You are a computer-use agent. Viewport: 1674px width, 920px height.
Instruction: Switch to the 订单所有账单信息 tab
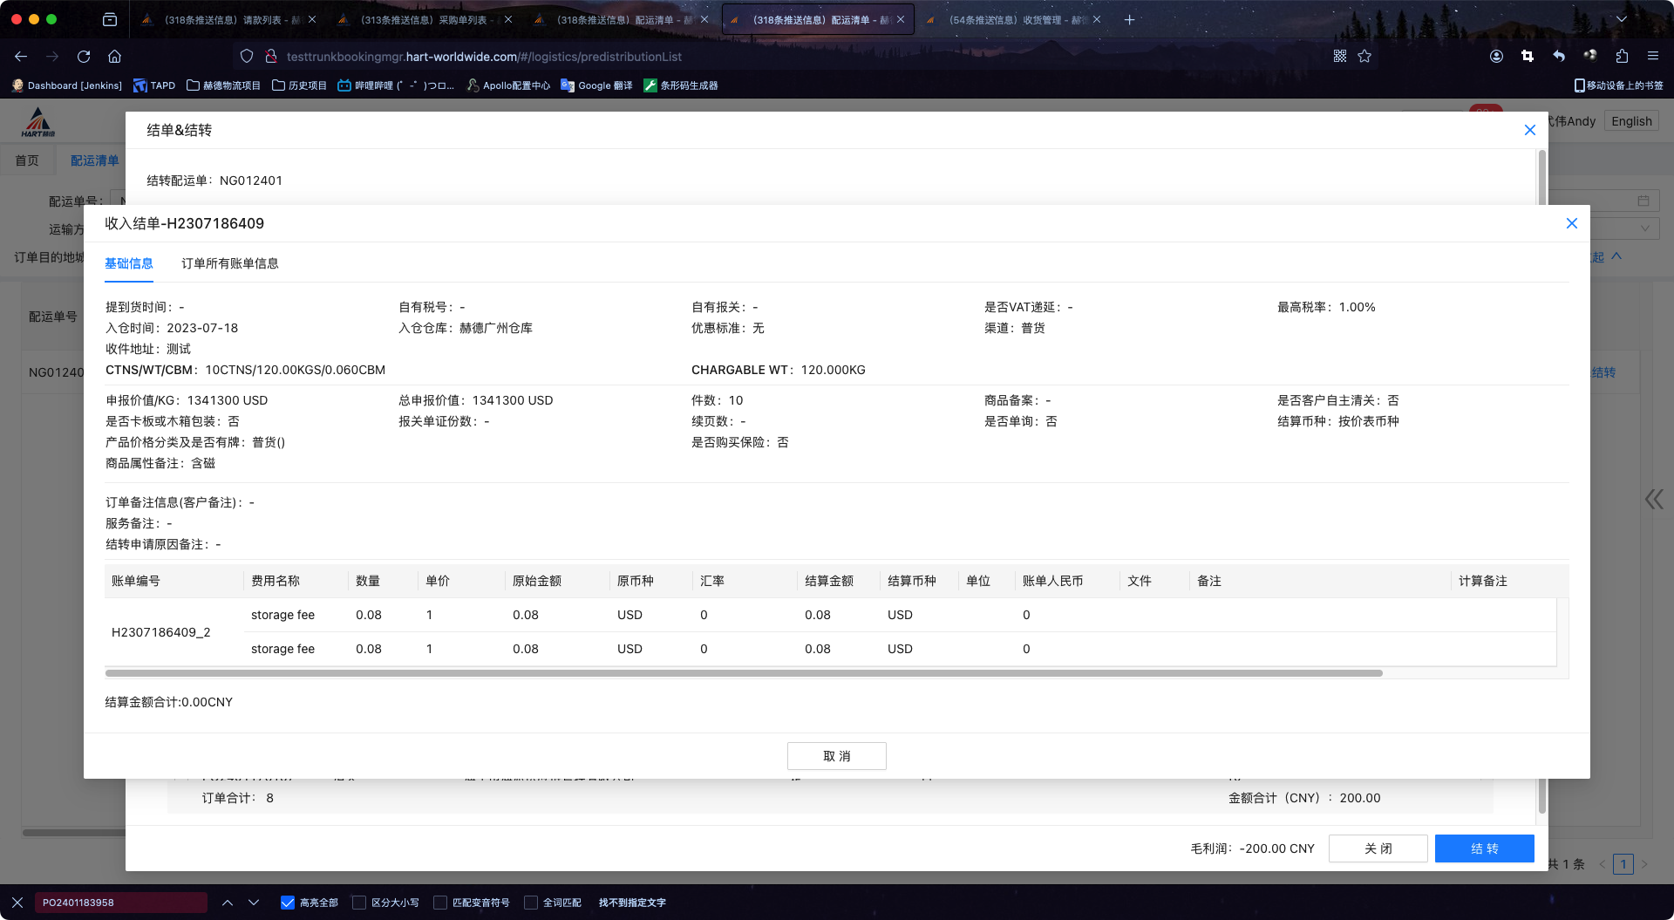(230, 263)
